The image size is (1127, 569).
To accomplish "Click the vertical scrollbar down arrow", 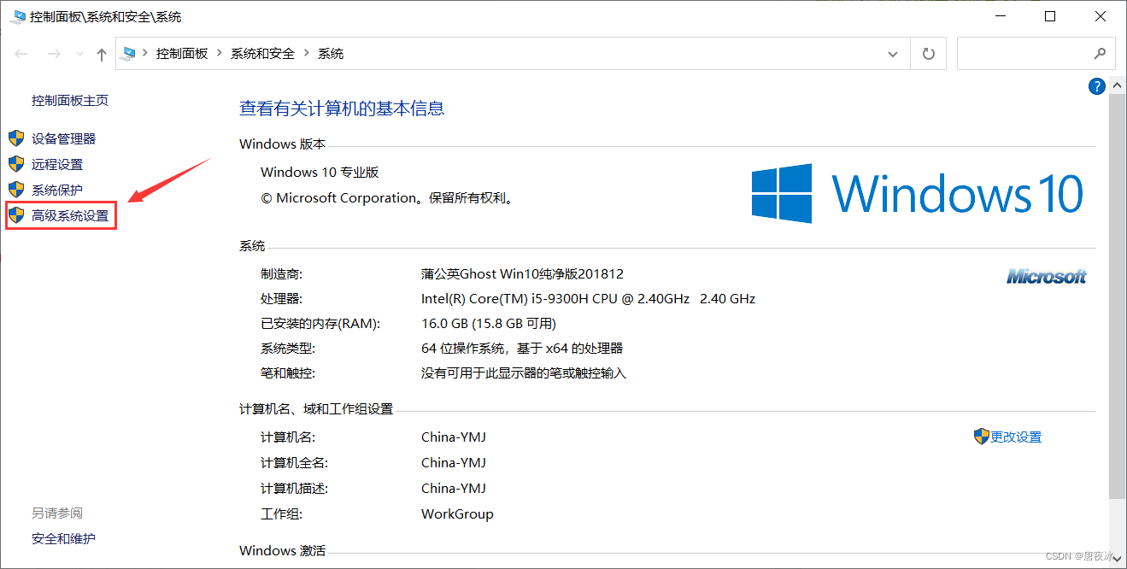I will [x=1117, y=560].
